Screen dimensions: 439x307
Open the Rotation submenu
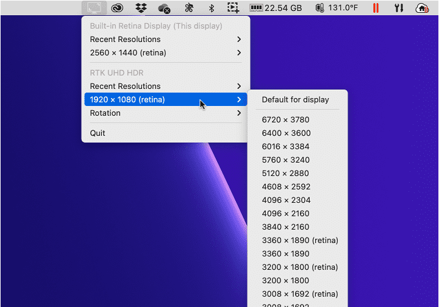(x=165, y=113)
